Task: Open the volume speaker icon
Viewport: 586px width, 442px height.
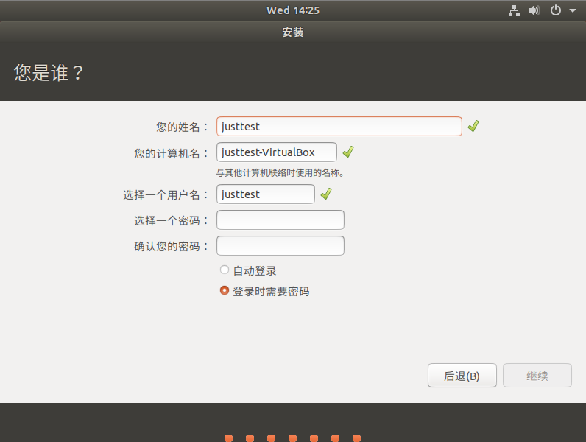Action: [x=534, y=10]
